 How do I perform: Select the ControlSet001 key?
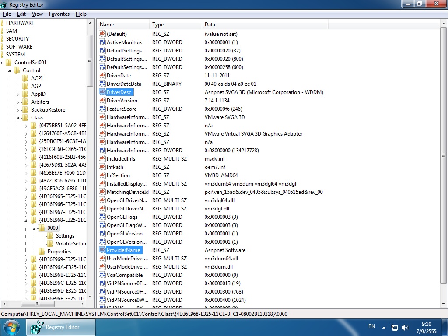pyautogui.click(x=30, y=62)
